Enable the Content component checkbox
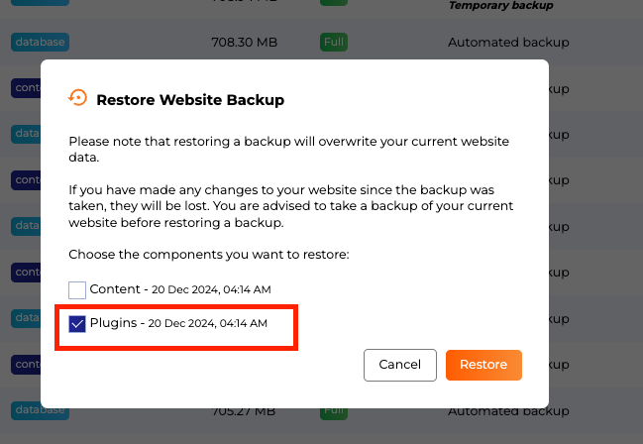Viewport: 643px width, 444px height. 77,290
